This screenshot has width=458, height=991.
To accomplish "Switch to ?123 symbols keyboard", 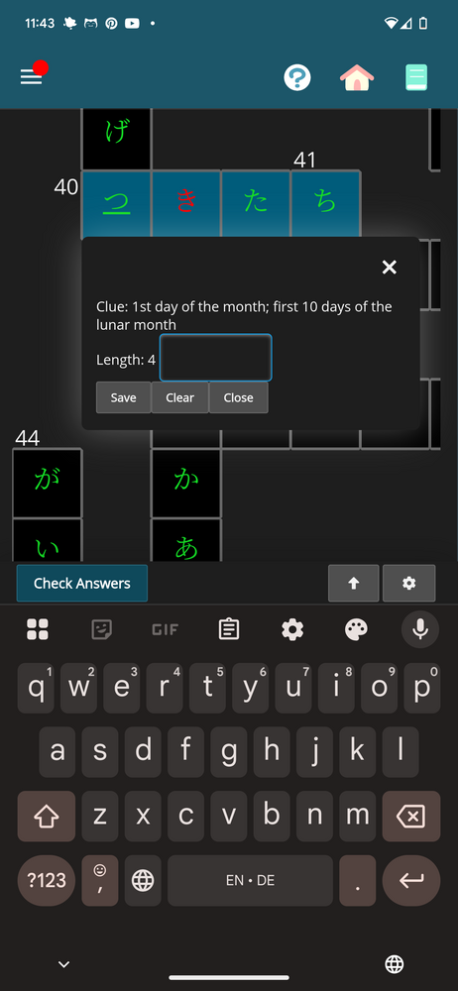I will [47, 880].
